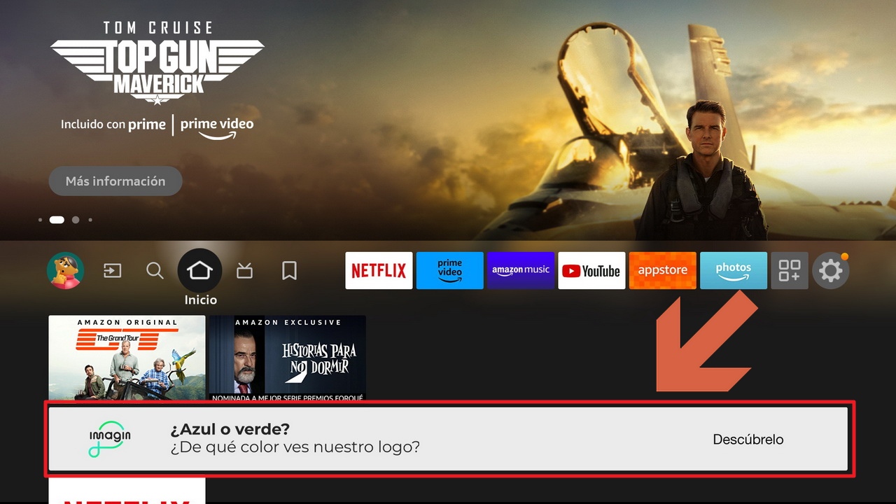
Task: Click the imagin logo in banner
Action: pyautogui.click(x=110, y=439)
